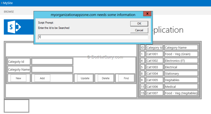Viewport: 211px width, 114px height.
Task: Select cell 'Food - Veg (Vegitables)'
Action: [181, 93]
